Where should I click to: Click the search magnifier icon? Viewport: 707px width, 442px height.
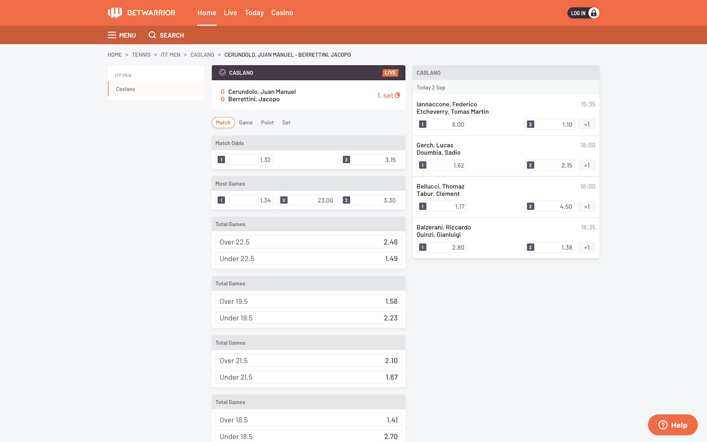pyautogui.click(x=152, y=35)
